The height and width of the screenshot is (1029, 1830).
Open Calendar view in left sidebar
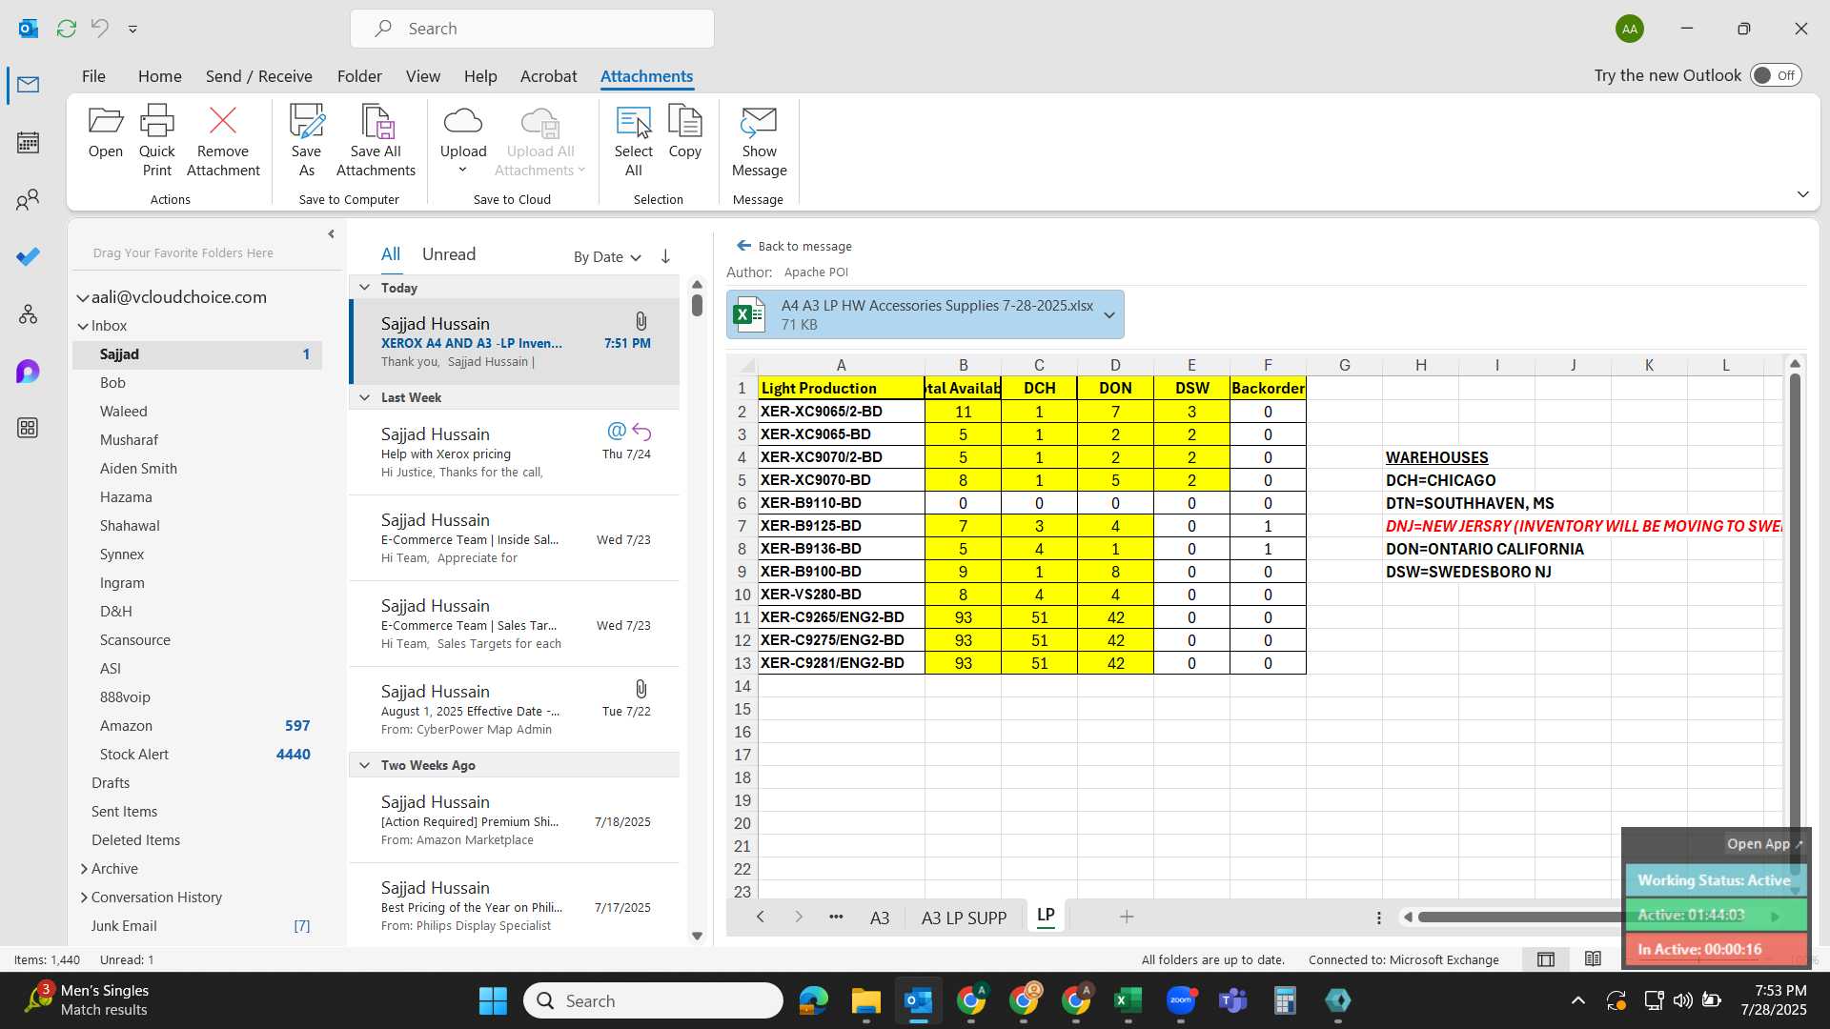pos(28,142)
